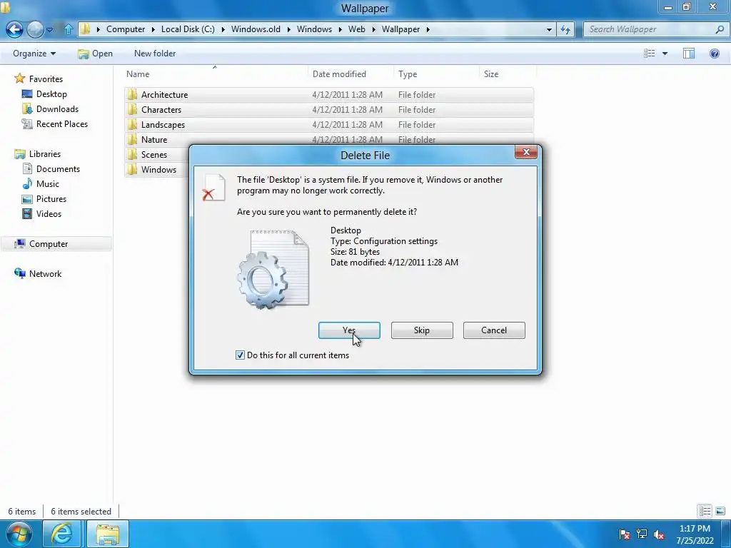
Task: Click Web in the address breadcrumb
Action: click(357, 29)
